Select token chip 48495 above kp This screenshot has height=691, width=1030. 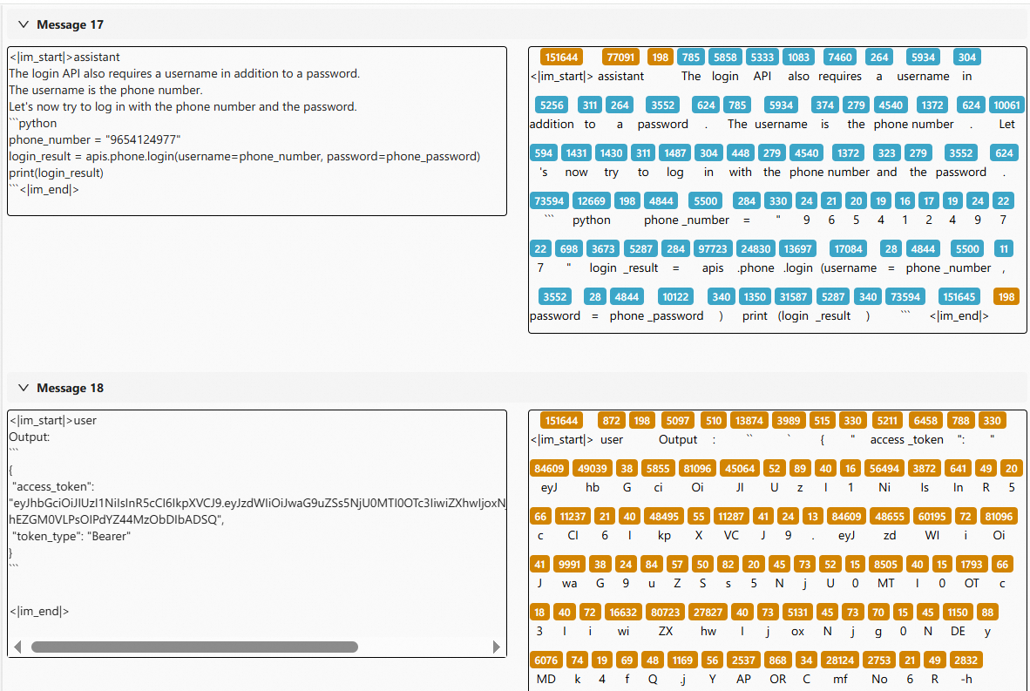(x=664, y=516)
